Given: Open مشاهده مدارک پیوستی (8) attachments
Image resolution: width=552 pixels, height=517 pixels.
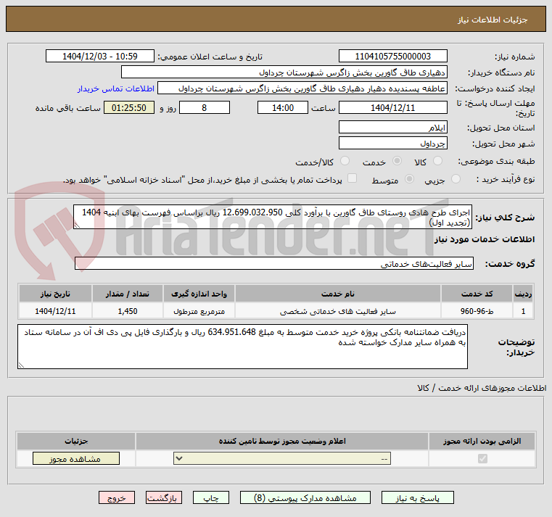Looking at the screenshot, I should click(x=305, y=497).
